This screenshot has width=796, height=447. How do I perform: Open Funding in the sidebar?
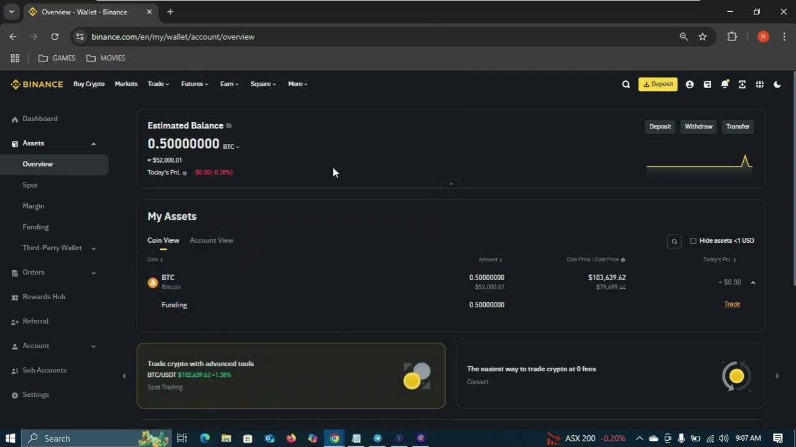[35, 227]
